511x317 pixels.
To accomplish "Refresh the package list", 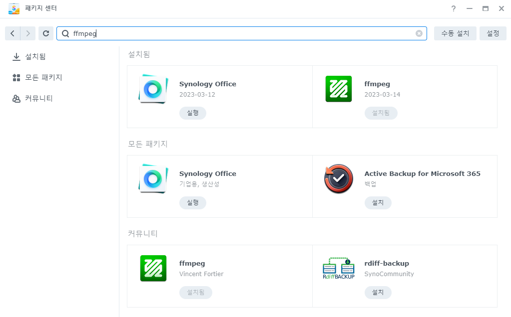I will [46, 33].
